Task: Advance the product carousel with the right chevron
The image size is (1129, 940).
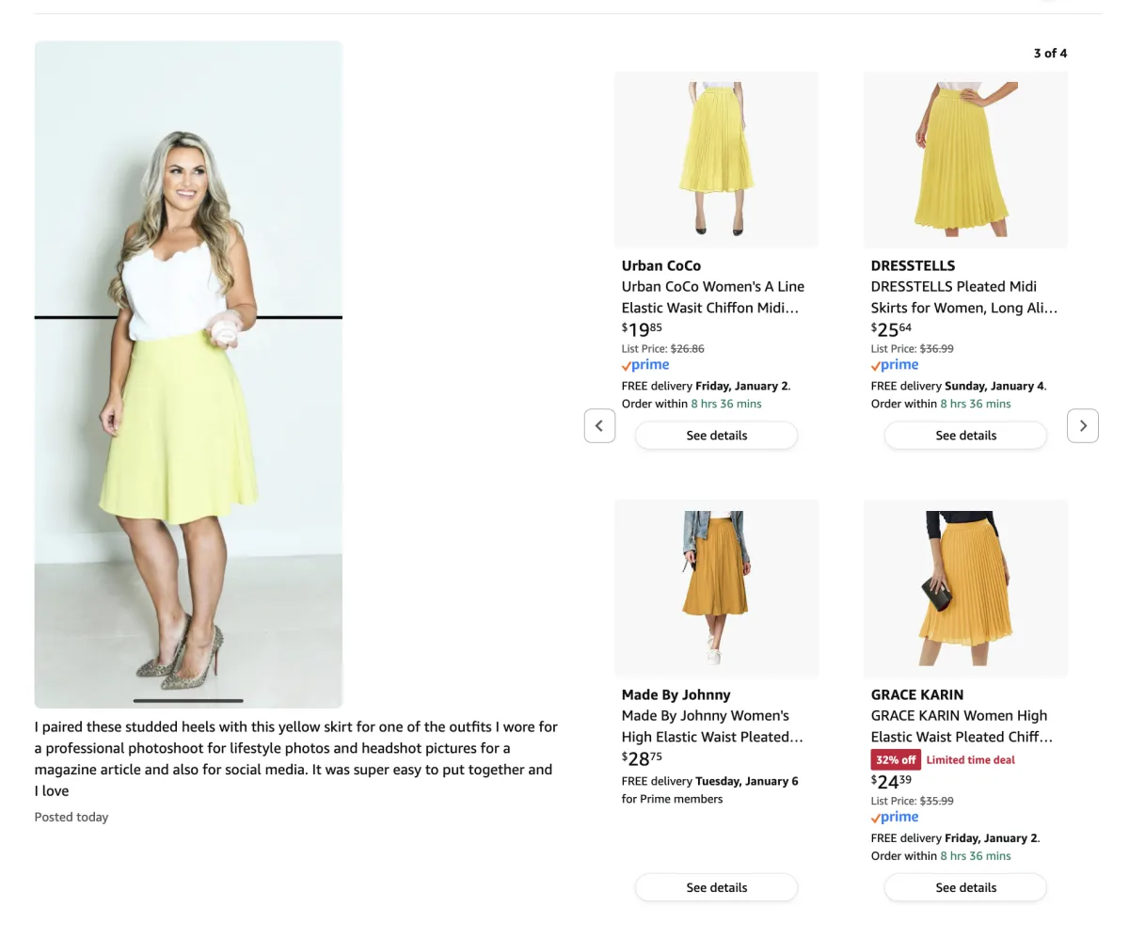Action: [x=1082, y=425]
